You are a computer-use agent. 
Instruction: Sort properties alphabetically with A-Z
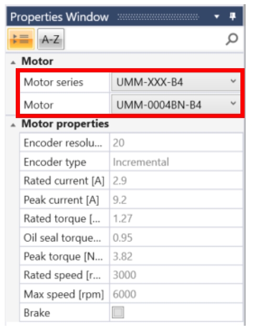click(x=51, y=39)
